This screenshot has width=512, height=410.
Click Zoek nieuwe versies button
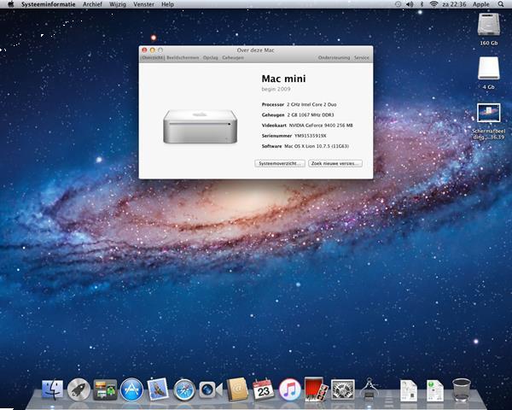(x=335, y=163)
